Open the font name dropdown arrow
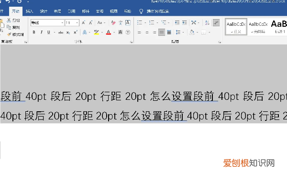 click(x=62, y=23)
